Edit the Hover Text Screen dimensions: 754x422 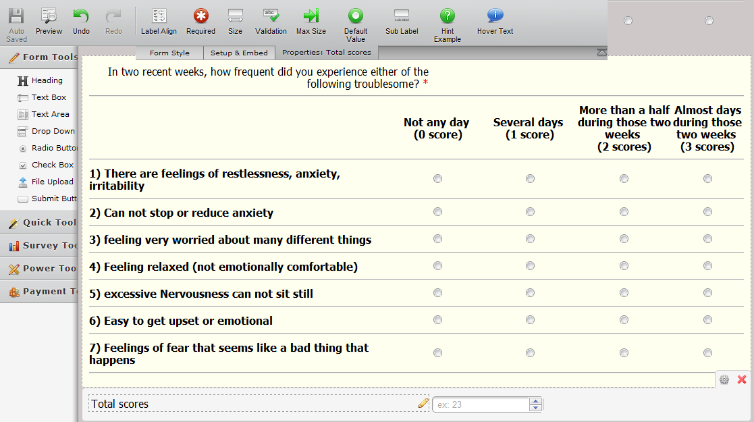(x=495, y=22)
